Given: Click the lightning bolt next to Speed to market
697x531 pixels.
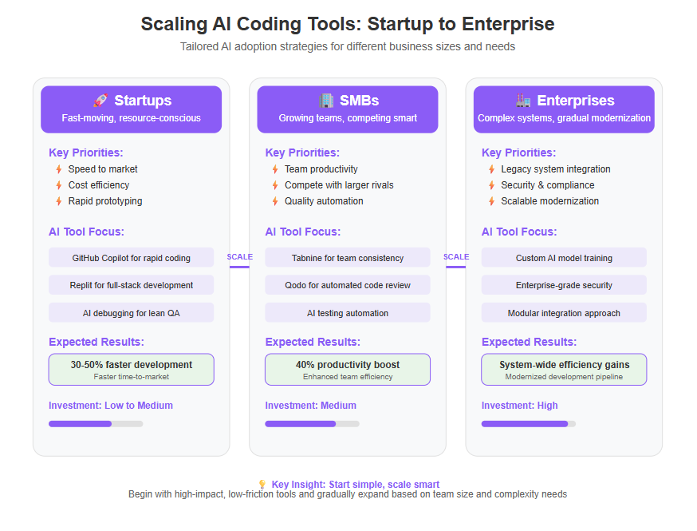Looking at the screenshot, I should tap(59, 169).
